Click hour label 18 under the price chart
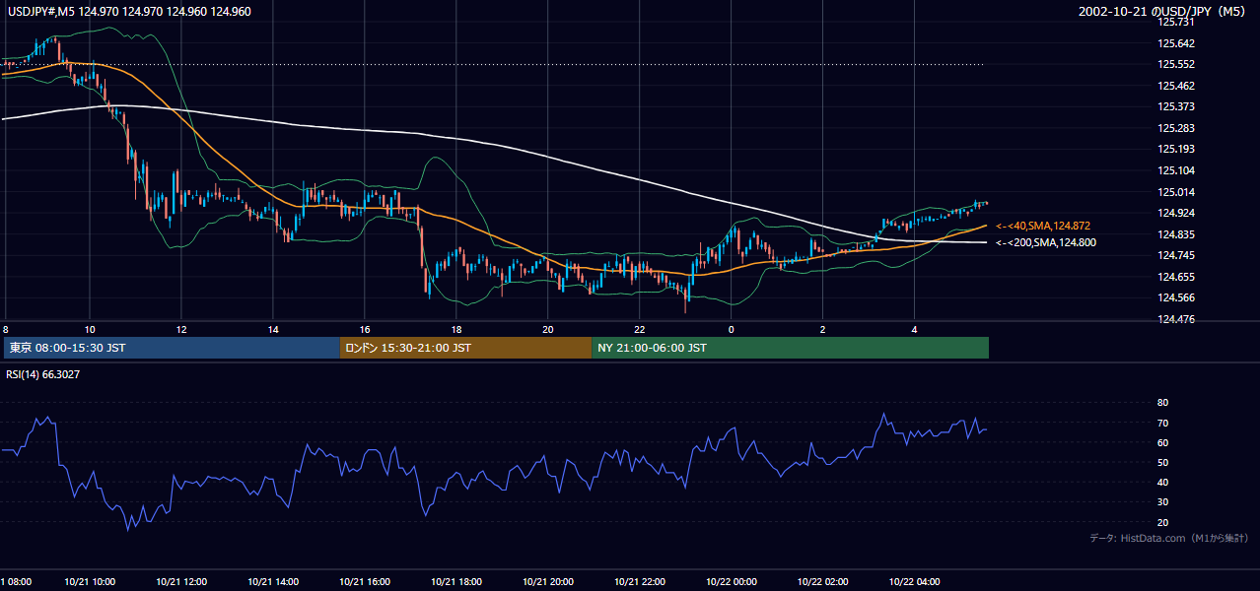 click(456, 329)
